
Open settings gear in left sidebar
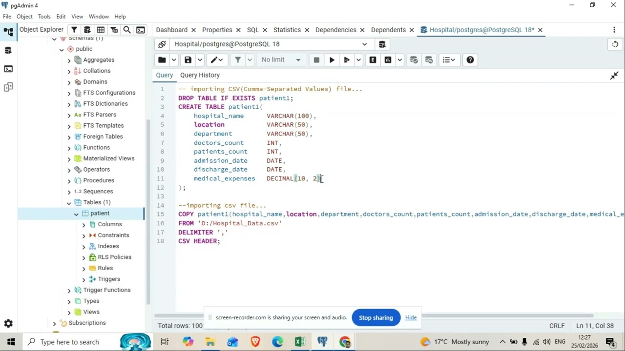pos(8,324)
